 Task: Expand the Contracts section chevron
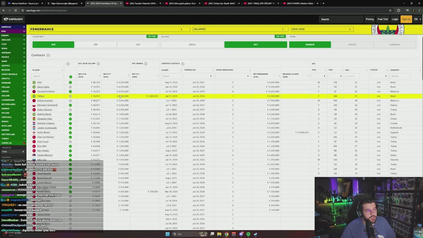(48, 55)
